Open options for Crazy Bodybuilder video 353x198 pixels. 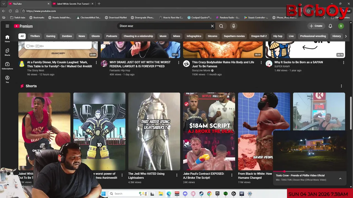point(261,63)
